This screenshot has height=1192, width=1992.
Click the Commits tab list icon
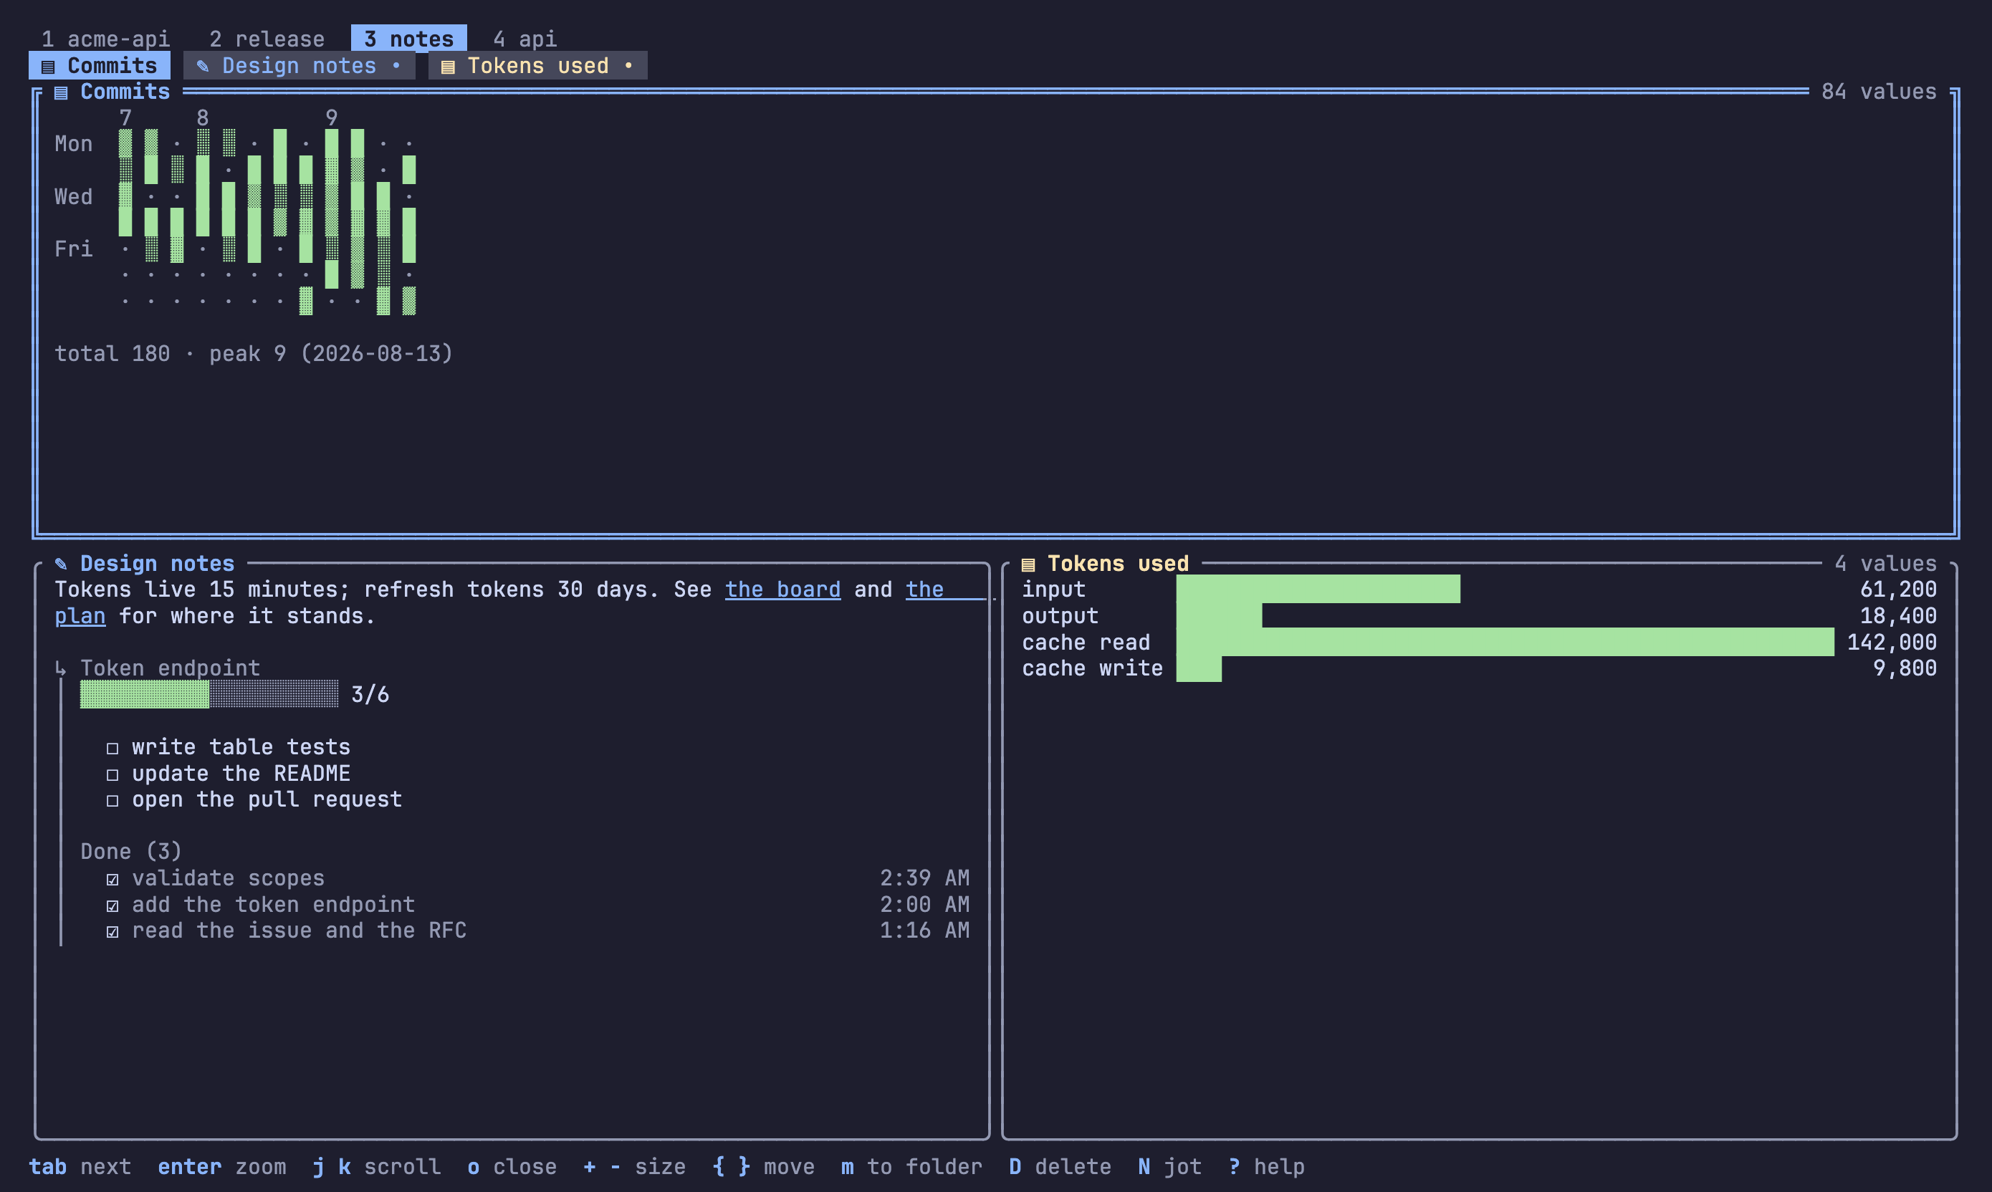48,67
